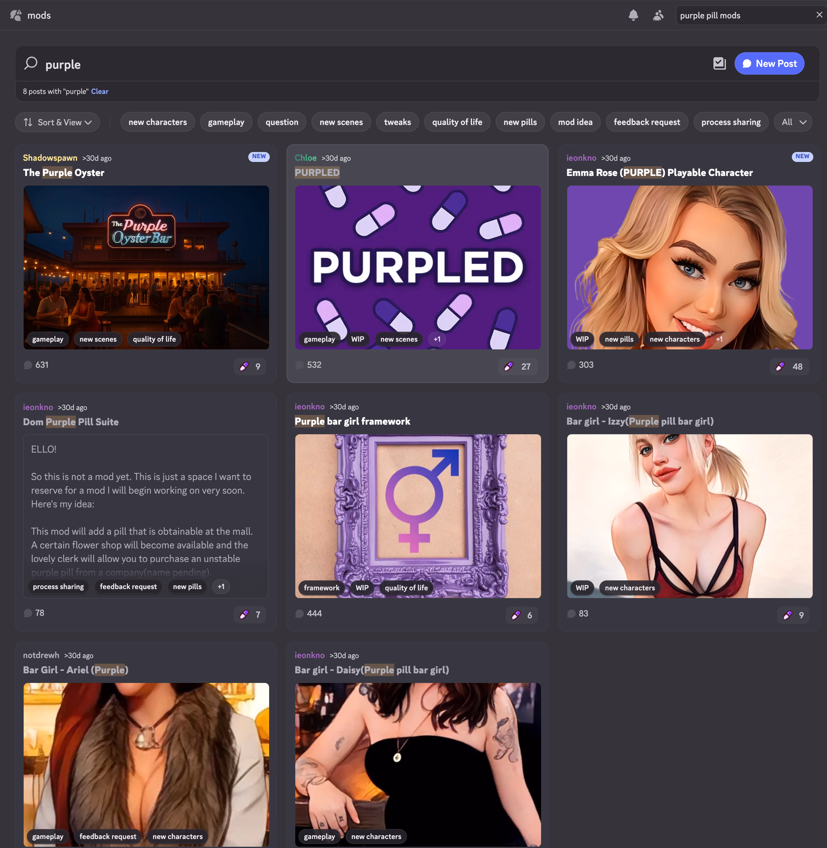The width and height of the screenshot is (827, 848).
Task: Filter by 'tweaks' tag
Action: pyautogui.click(x=397, y=122)
